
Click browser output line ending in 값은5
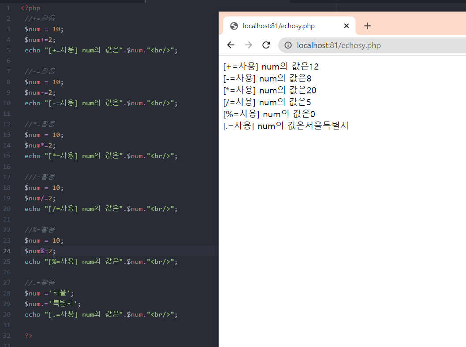click(x=267, y=102)
